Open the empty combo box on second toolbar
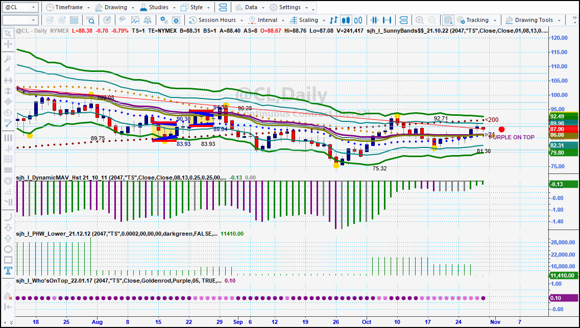This screenshot has height=328, width=580. pyautogui.click(x=20, y=20)
